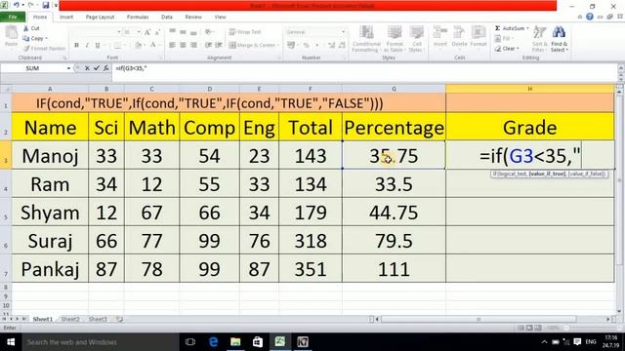The image size is (625, 351).
Task: Open the General number format dropdown
Action: pos(343,32)
